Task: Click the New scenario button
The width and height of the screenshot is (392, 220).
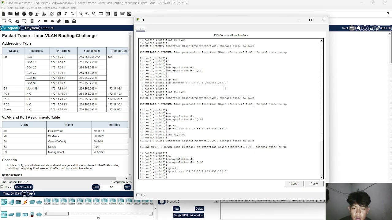Action: point(176,209)
